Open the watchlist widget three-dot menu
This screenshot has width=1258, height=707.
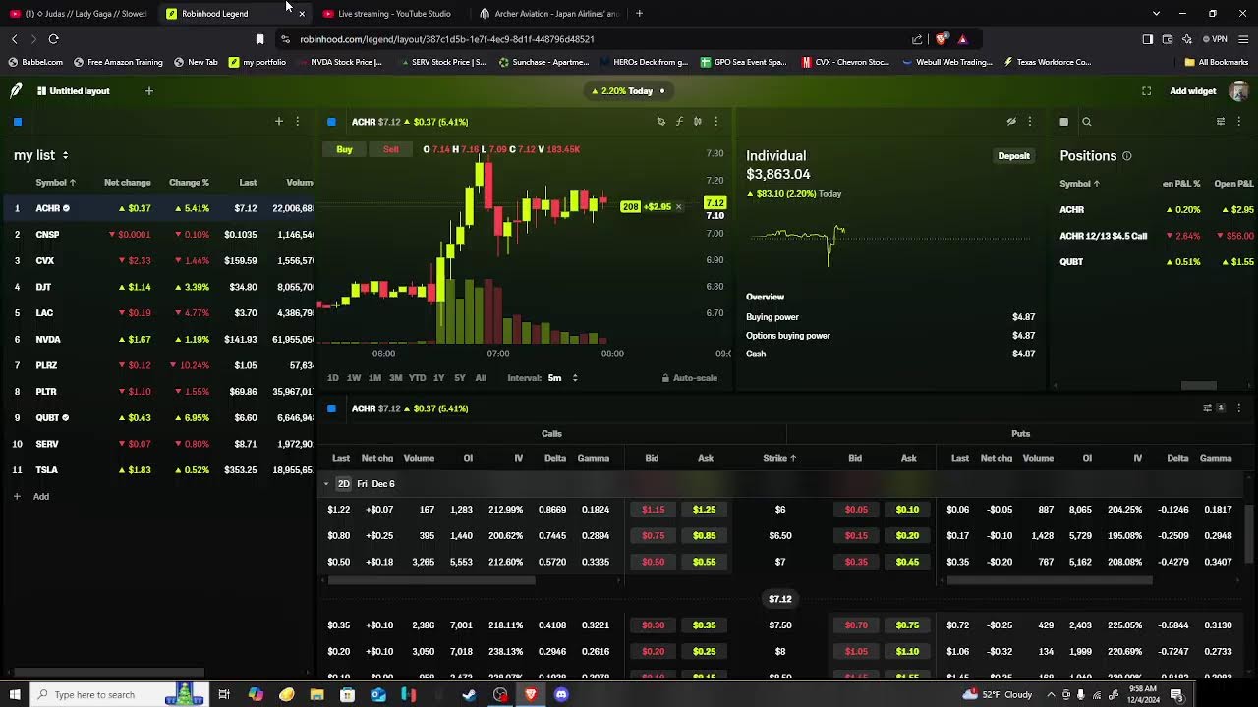pyautogui.click(x=298, y=122)
